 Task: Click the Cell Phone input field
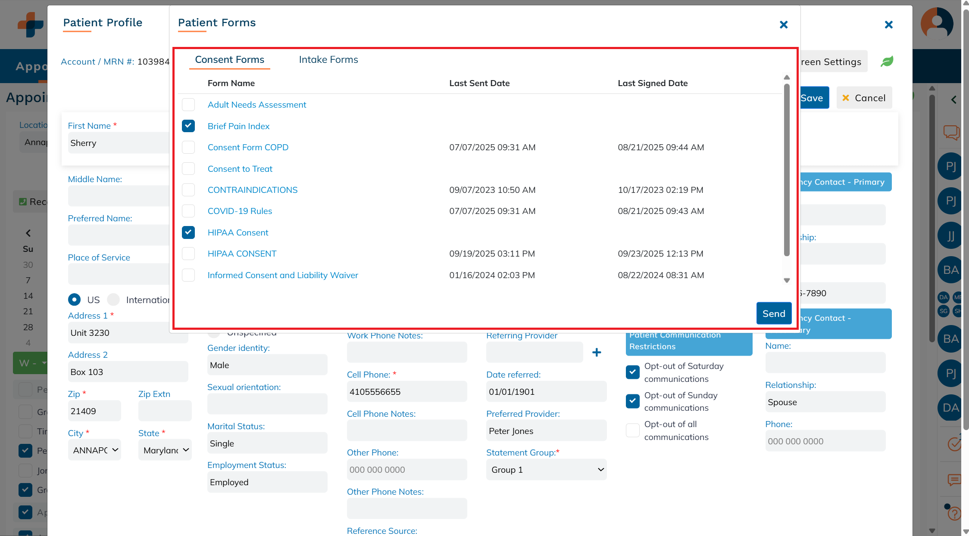pyautogui.click(x=406, y=391)
